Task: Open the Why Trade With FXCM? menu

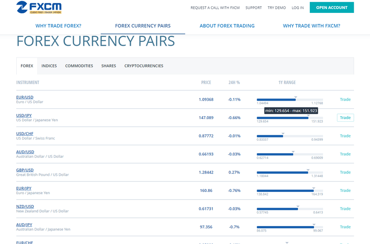Action: (x=311, y=26)
